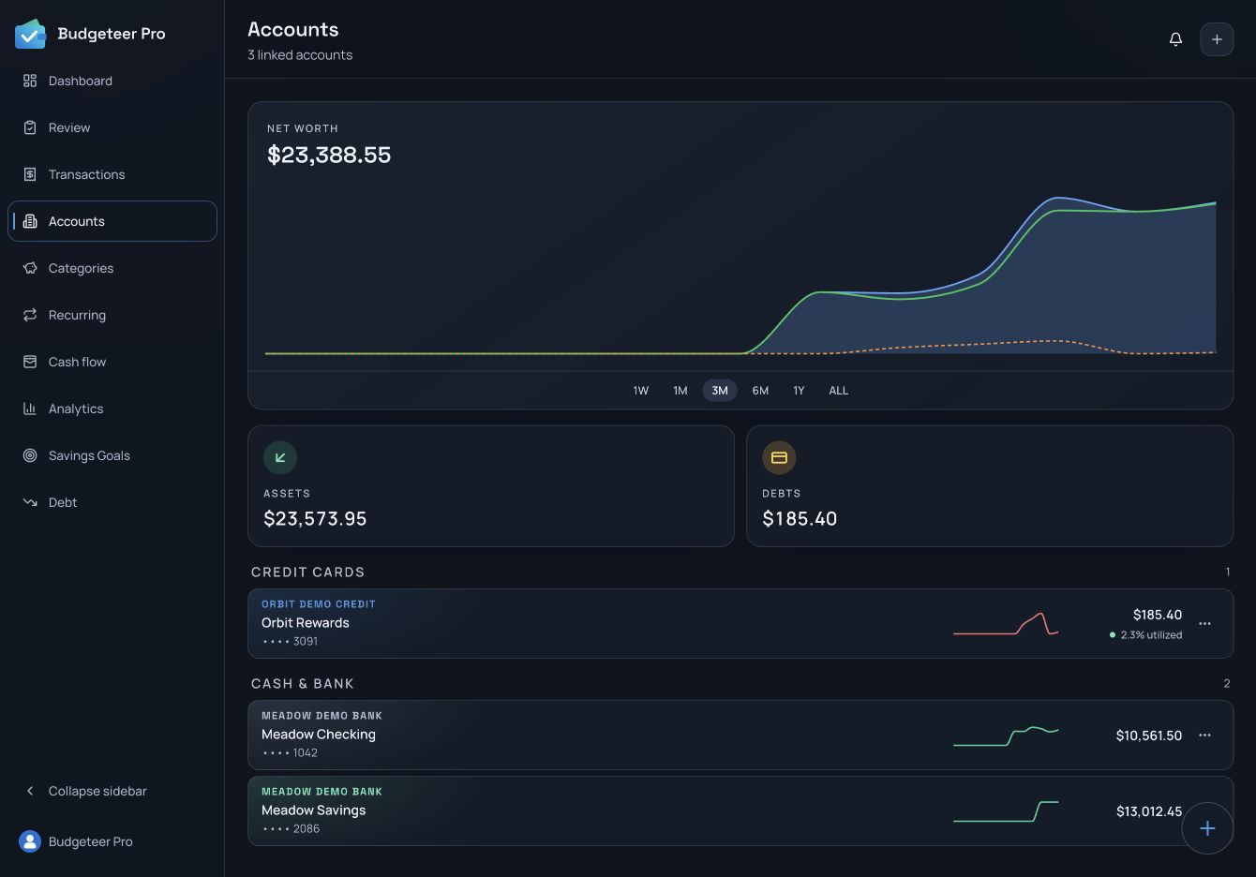This screenshot has width=1256, height=877.
Task: Open Orbit Rewards three-dot menu
Action: 1205,623
